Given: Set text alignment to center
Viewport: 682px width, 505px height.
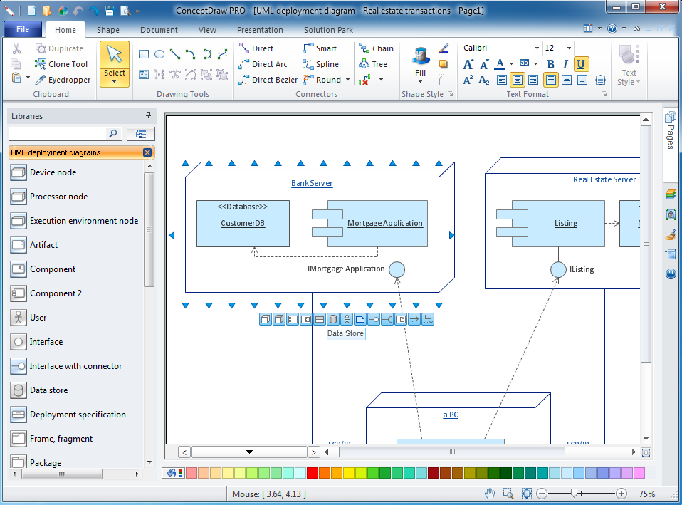Looking at the screenshot, I should click(x=517, y=80).
